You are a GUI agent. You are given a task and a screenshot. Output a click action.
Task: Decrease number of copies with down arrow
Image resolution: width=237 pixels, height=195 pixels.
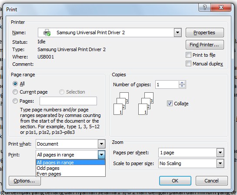pos(182,86)
